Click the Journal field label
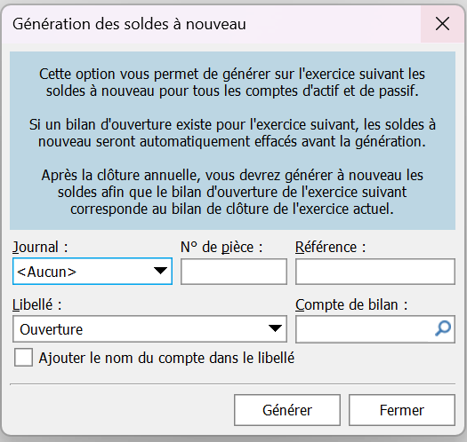This screenshot has width=467, height=442. click(40, 247)
